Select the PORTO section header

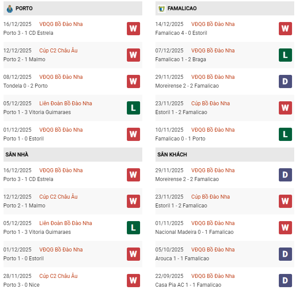(24, 8)
